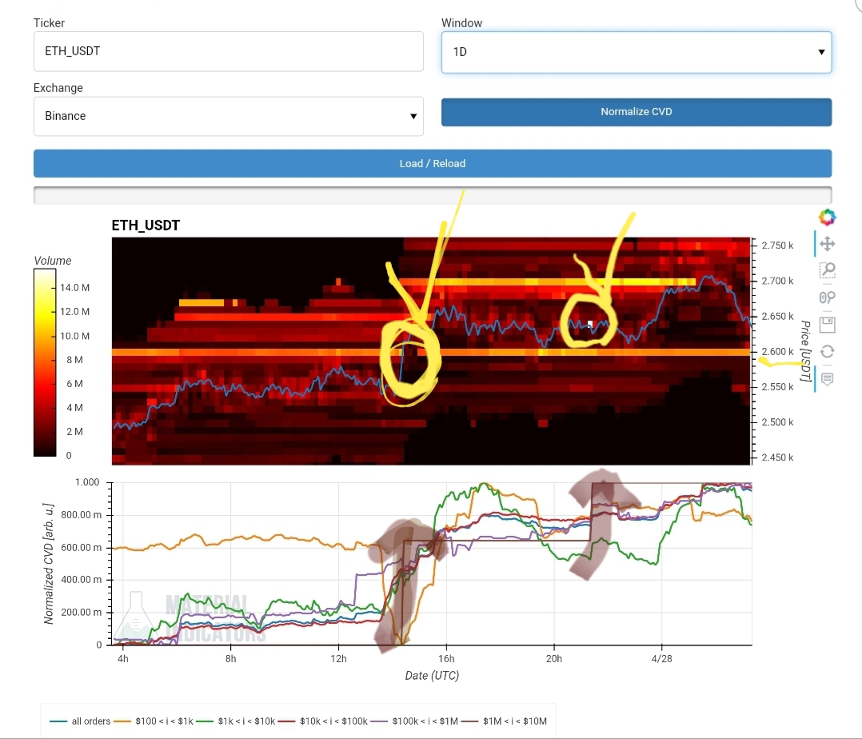Click the 'Window' field label
The height and width of the screenshot is (739, 862).
(462, 23)
